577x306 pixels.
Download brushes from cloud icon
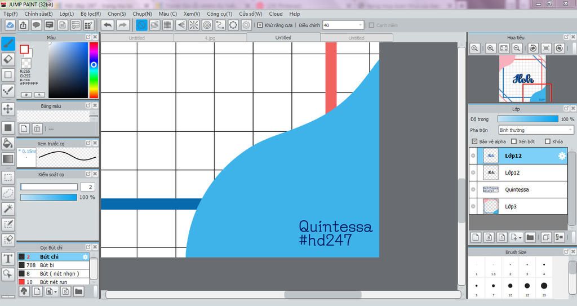[24, 292]
